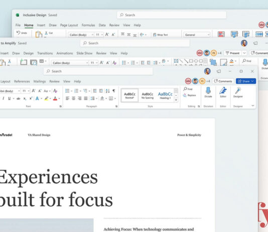Screen dimensions: 268x232
Task: Toggle subscript in Word ribbon
Action: point(25,98)
